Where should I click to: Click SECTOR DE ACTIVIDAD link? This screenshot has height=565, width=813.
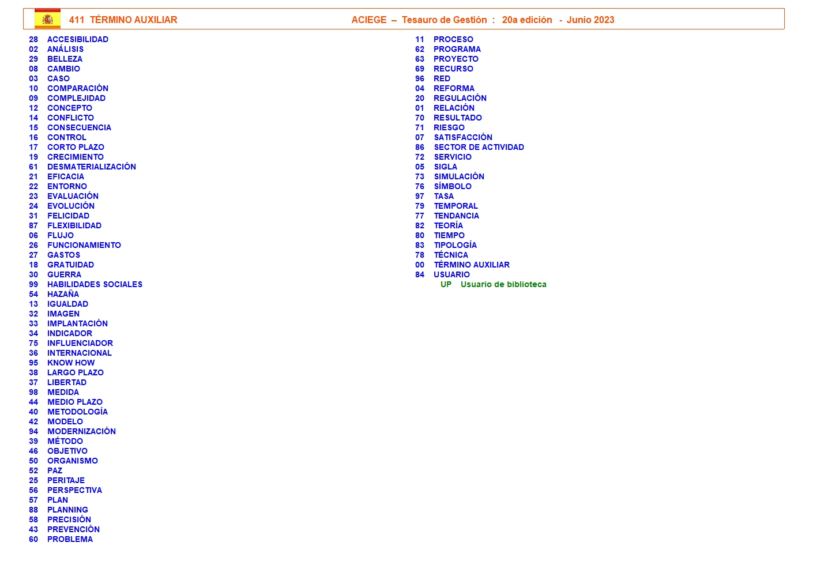pos(479,147)
